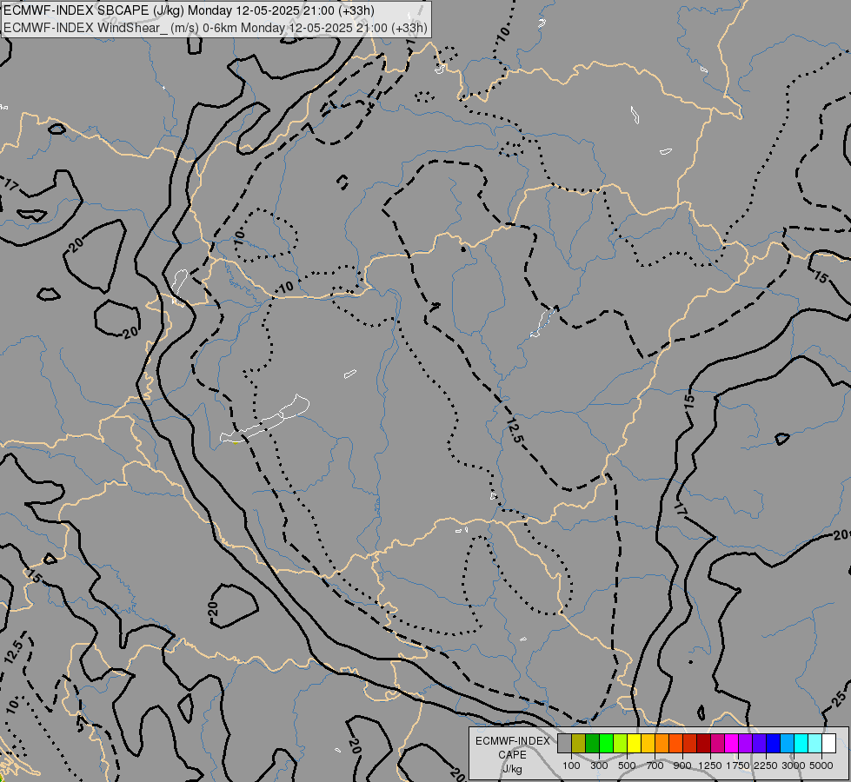Screen dimensions: 851x782
Task: Select the indigo swatch left of 2250 tick
Action: (x=759, y=743)
